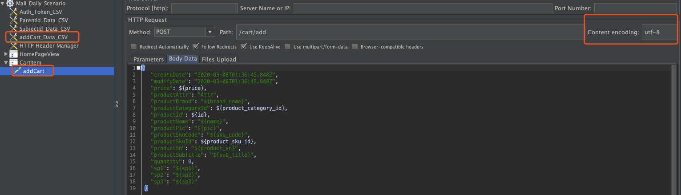The width and height of the screenshot is (681, 195).
Task: Select the addCart_Data_CSV element
Action: point(44,37)
